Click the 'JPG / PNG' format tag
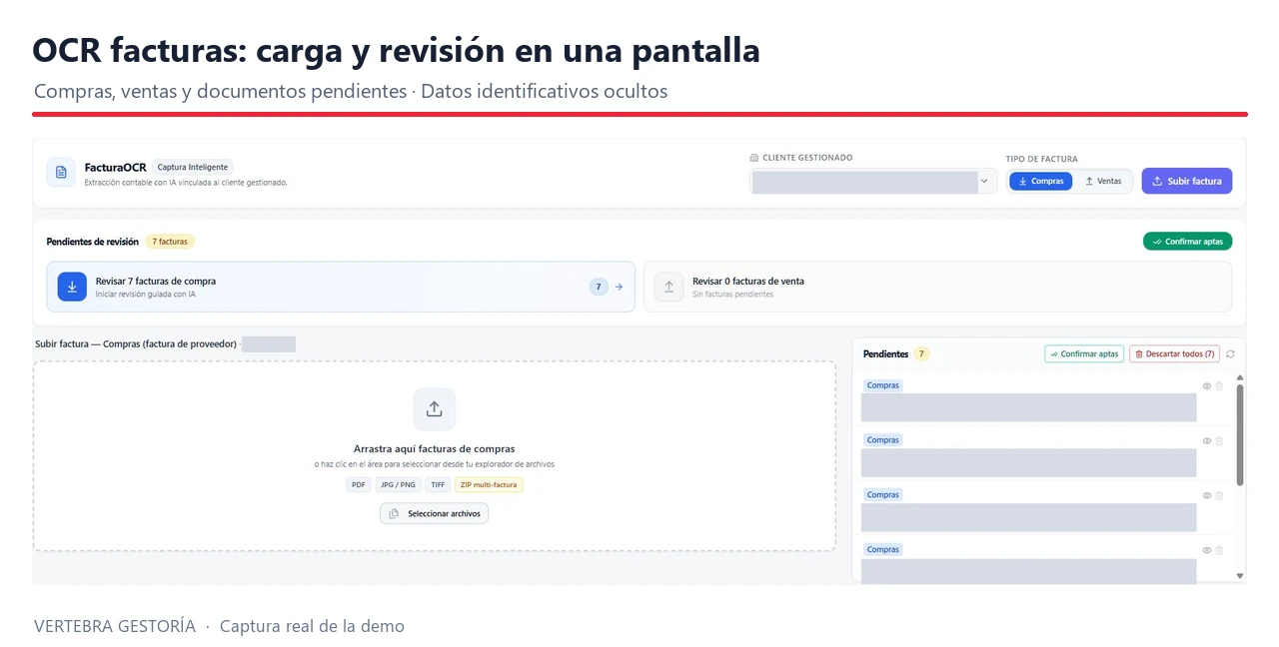The width and height of the screenshot is (1279, 647). pos(399,485)
